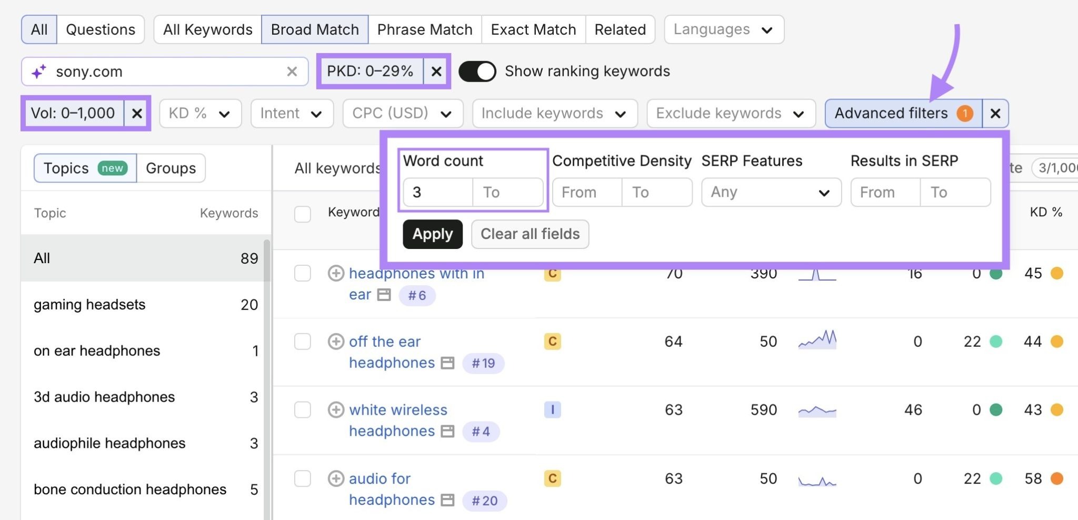This screenshot has height=520, width=1078.
Task: Open 'white wireless headphones' keyword link
Action: (398, 421)
